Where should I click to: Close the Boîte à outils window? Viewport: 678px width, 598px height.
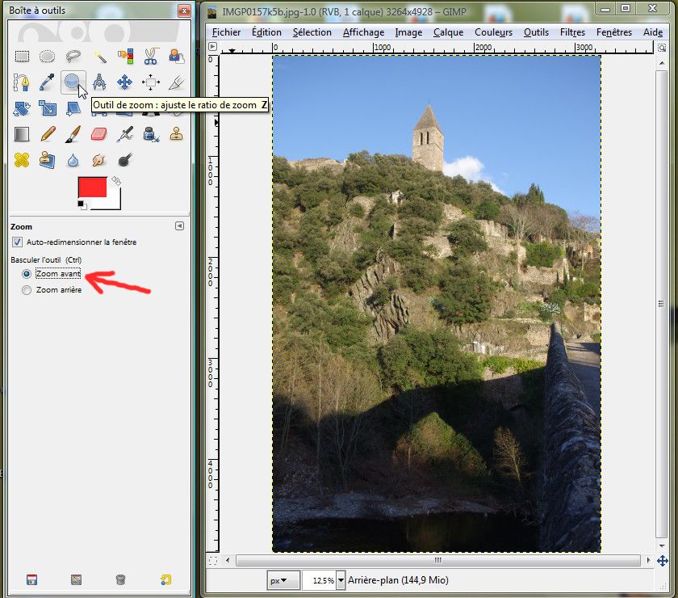pos(184,11)
